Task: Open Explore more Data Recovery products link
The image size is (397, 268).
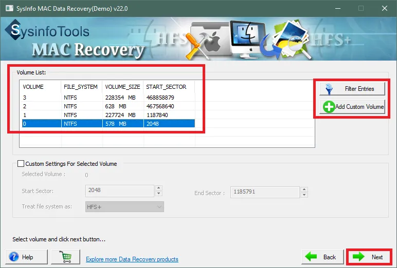Action: tap(132, 259)
